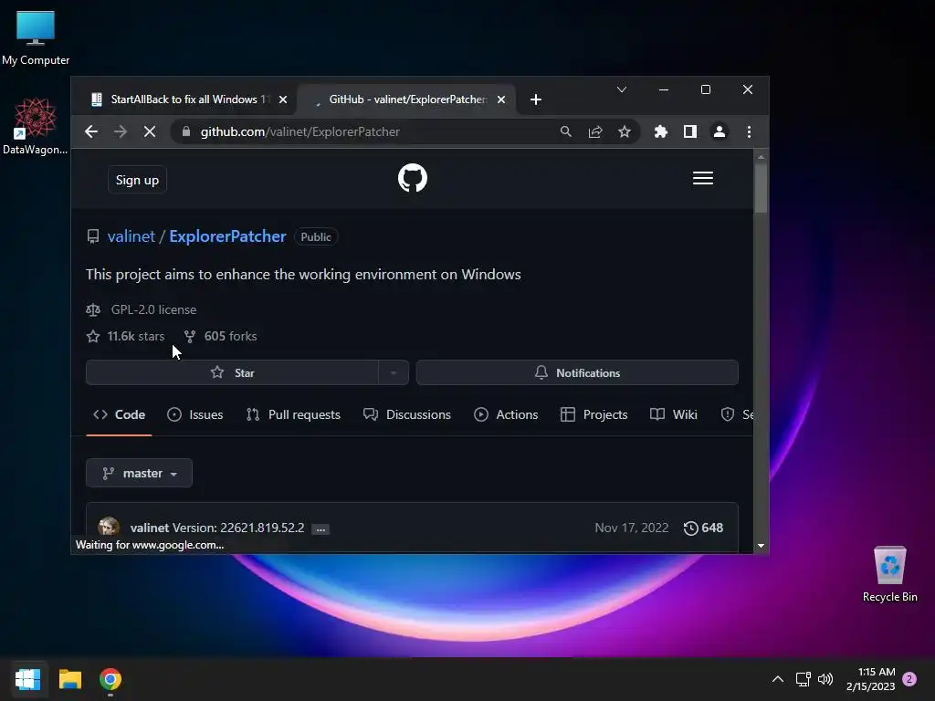The height and width of the screenshot is (701, 935).
Task: View the 605 forks list
Action: [x=230, y=336]
